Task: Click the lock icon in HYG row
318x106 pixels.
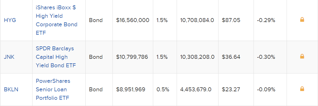Action: (302, 20)
